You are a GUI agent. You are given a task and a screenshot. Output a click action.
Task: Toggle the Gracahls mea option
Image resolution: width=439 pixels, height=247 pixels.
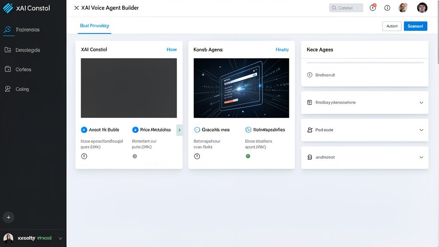pyautogui.click(x=197, y=130)
